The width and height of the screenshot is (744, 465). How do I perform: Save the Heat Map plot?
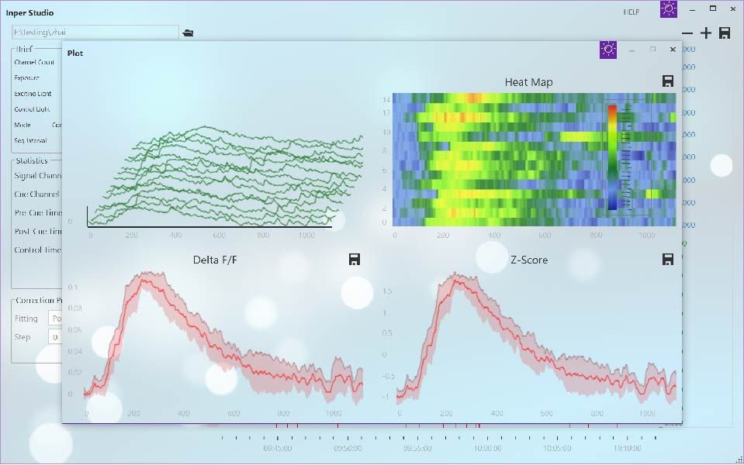[x=667, y=81]
